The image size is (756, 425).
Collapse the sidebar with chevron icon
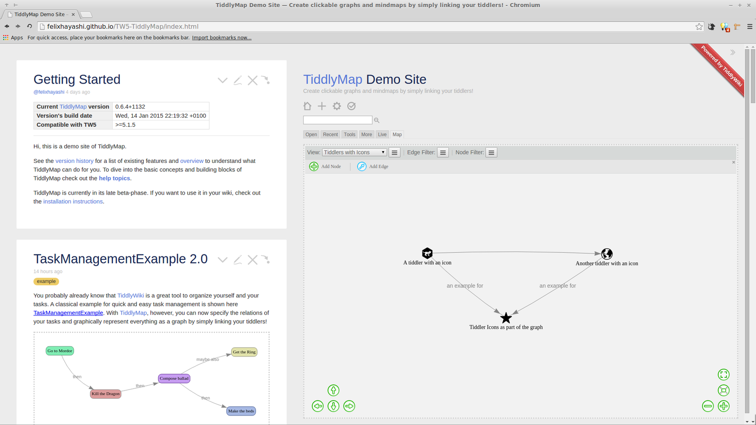click(x=733, y=52)
